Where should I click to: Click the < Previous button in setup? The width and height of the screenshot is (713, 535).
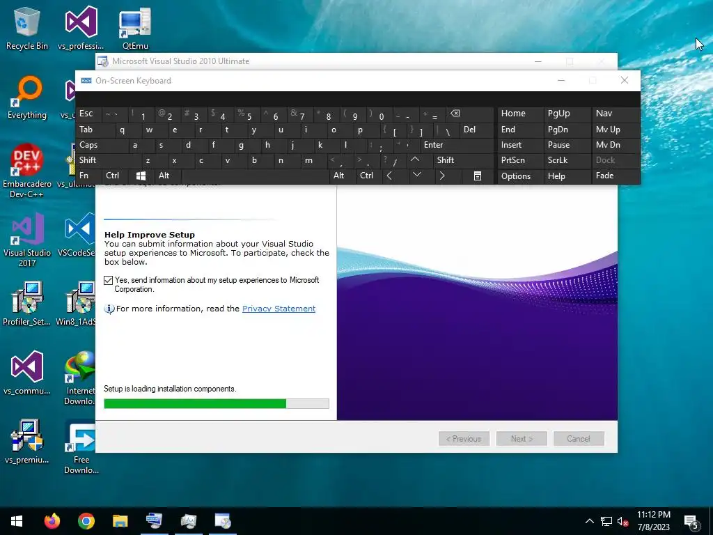click(x=464, y=439)
